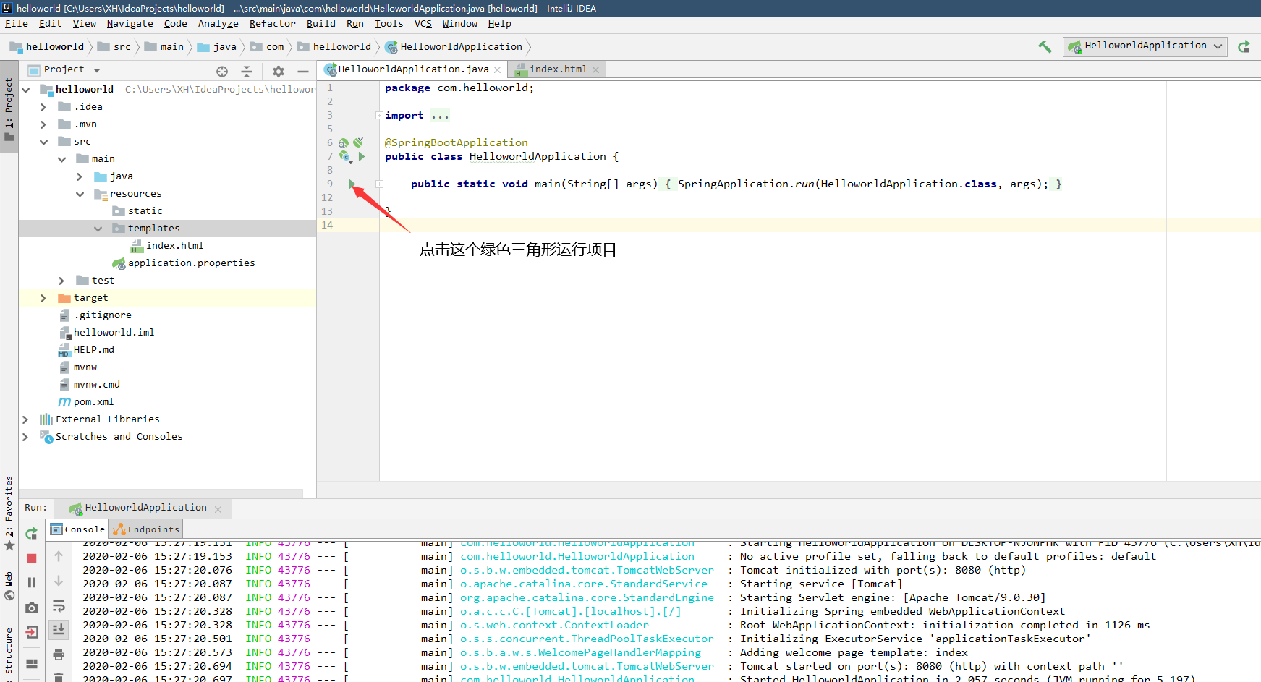Open Project panel settings gear

pyautogui.click(x=279, y=71)
